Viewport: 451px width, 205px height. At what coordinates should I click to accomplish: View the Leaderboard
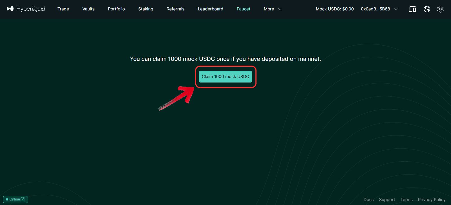(x=211, y=9)
